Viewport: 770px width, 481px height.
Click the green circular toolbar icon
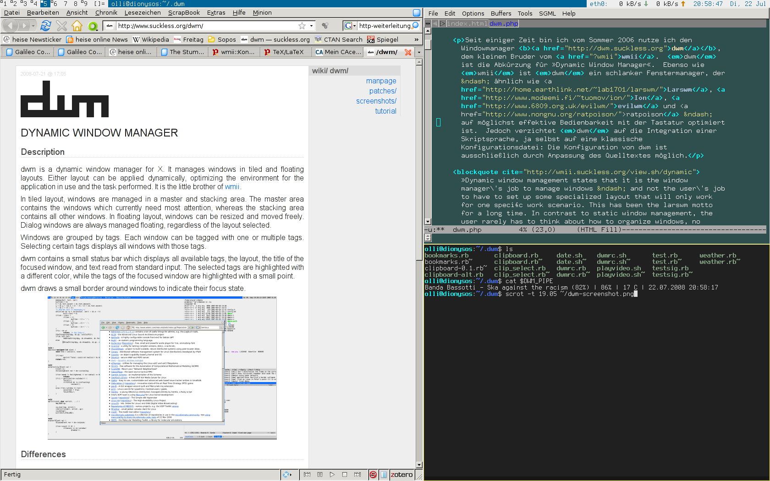coord(92,26)
